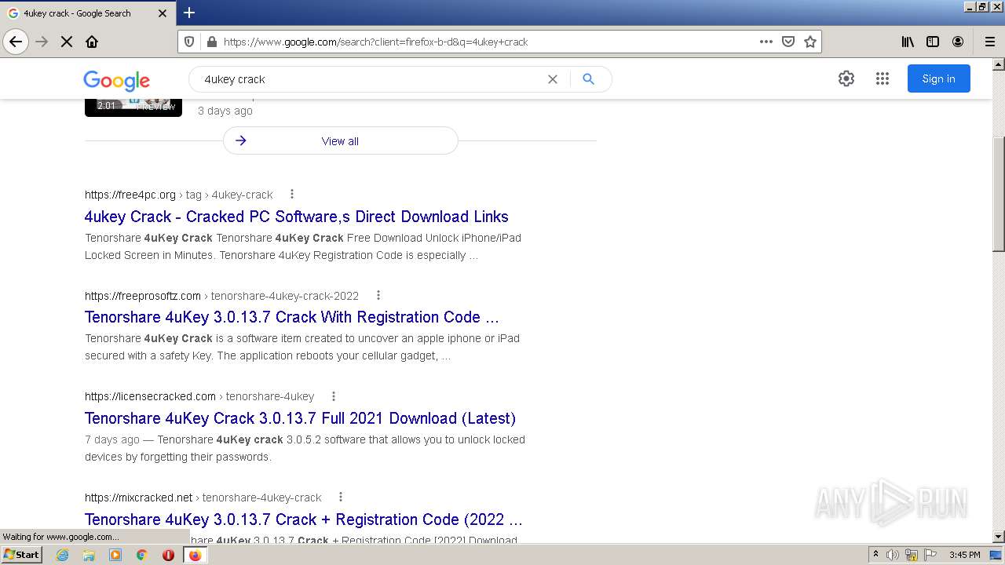
Task: Click the mixcracked.net URL breadcrumb
Action: (203, 498)
